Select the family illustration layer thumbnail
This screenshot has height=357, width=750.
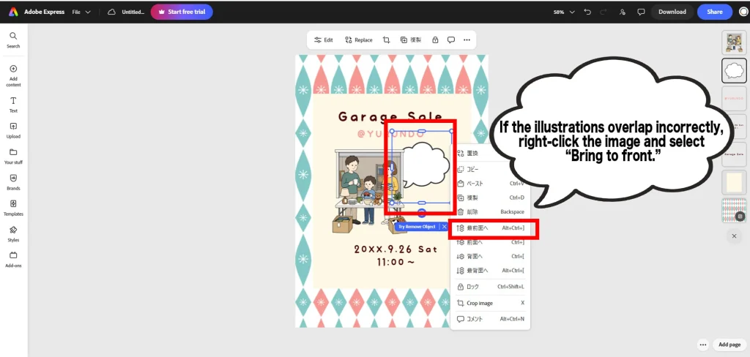tap(734, 42)
